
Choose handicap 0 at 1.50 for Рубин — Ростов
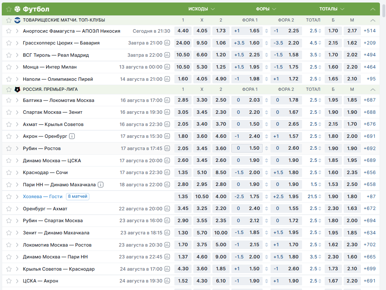click(247, 148)
